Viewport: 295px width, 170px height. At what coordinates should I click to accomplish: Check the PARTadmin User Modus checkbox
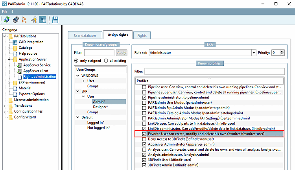(144, 103)
